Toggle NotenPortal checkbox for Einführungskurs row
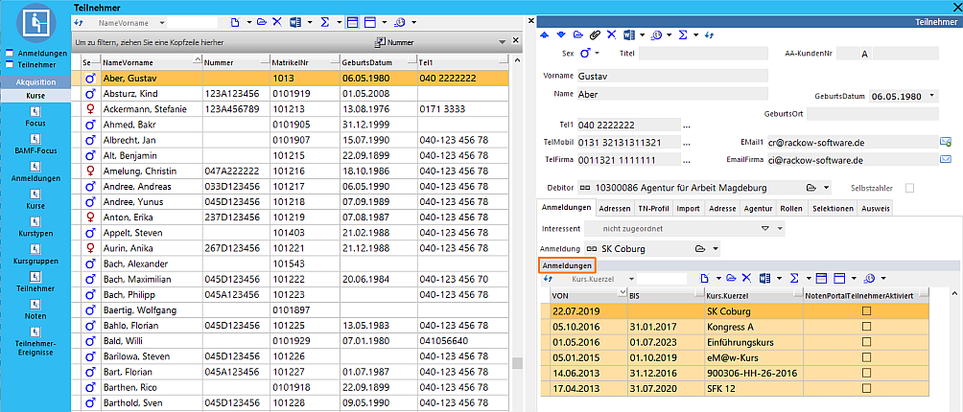Viewport: 963px width, 412px height. pos(866,342)
